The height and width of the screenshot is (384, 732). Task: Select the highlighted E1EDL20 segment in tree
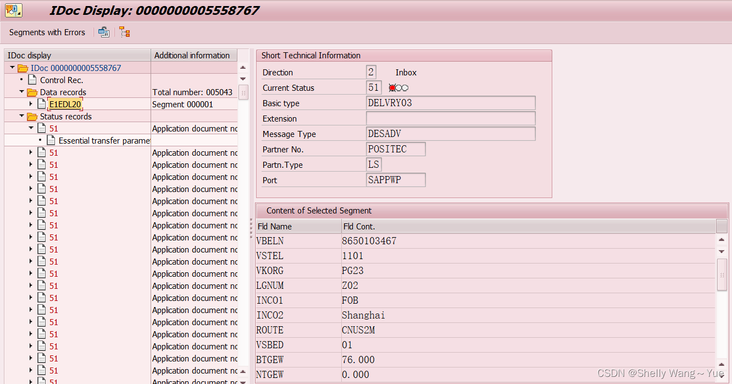[x=65, y=103]
